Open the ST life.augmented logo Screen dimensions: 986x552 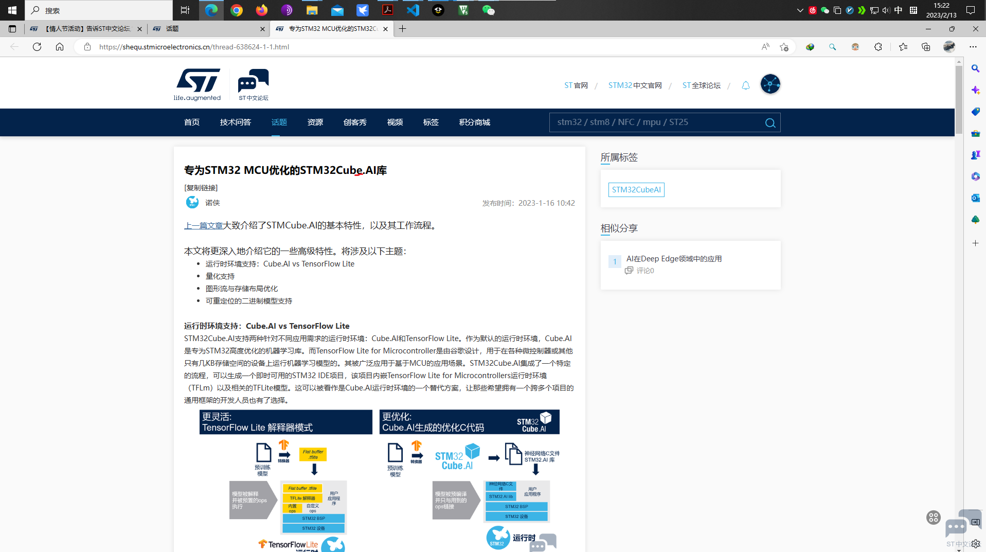pyautogui.click(x=198, y=84)
